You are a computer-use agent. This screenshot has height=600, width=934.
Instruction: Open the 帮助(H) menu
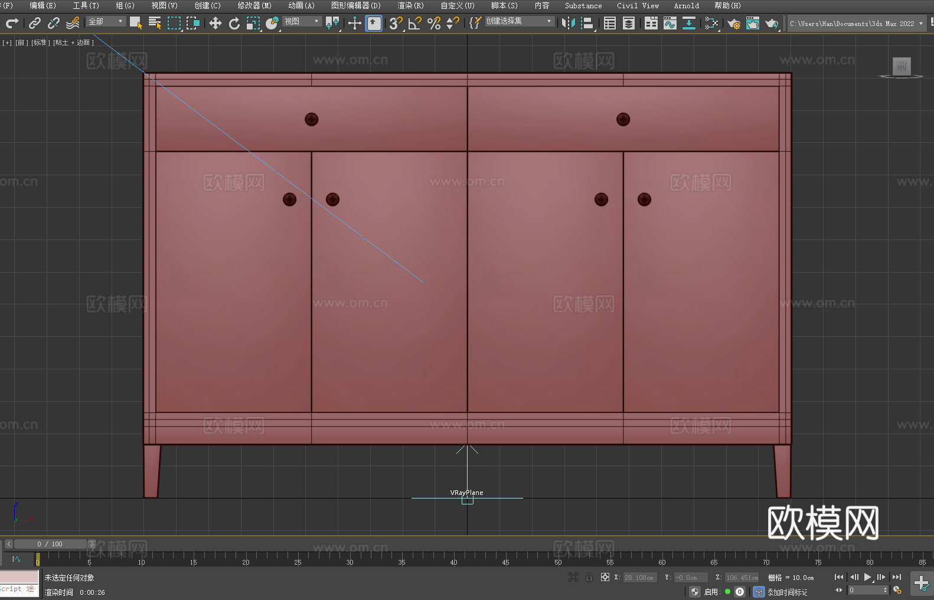[x=727, y=5]
